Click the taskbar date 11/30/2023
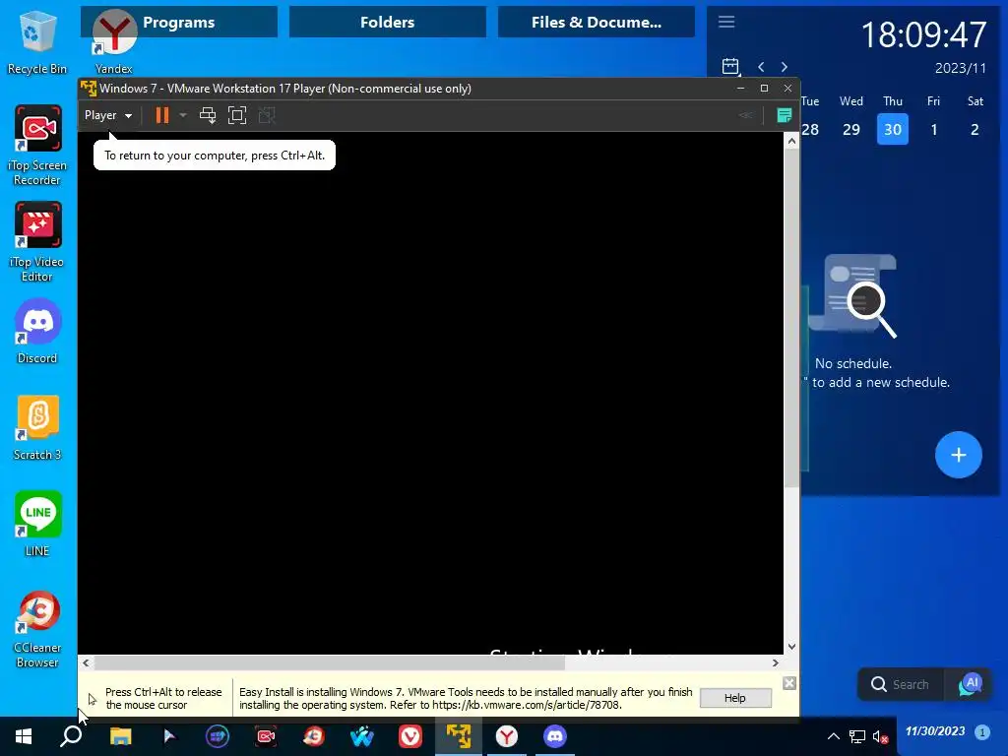Image resolution: width=1008 pixels, height=756 pixels. click(x=935, y=731)
